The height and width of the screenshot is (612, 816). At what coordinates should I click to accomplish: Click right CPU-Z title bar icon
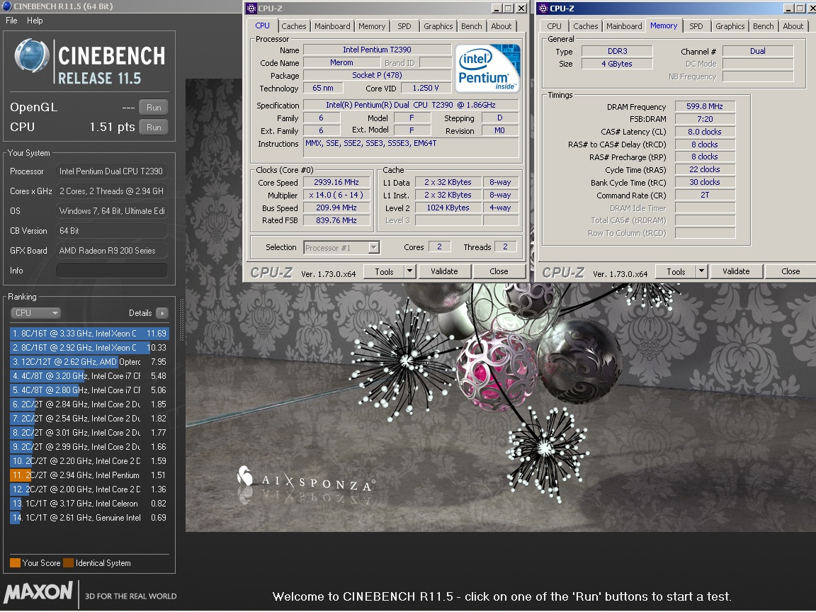click(x=543, y=8)
